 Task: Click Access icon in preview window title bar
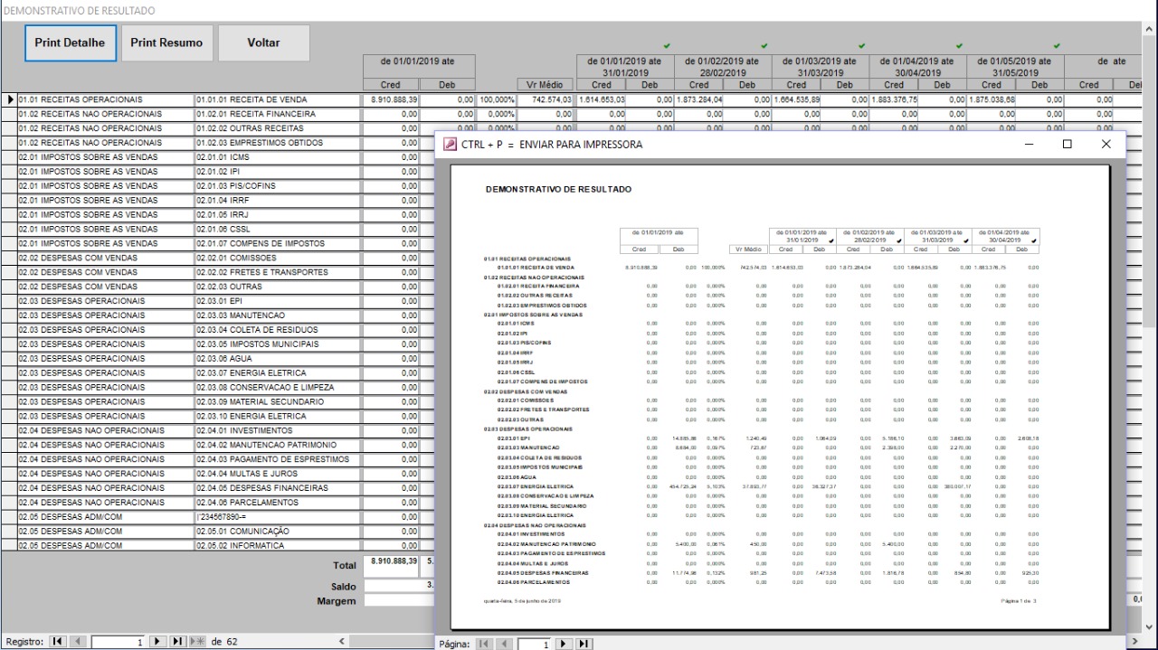tap(450, 144)
